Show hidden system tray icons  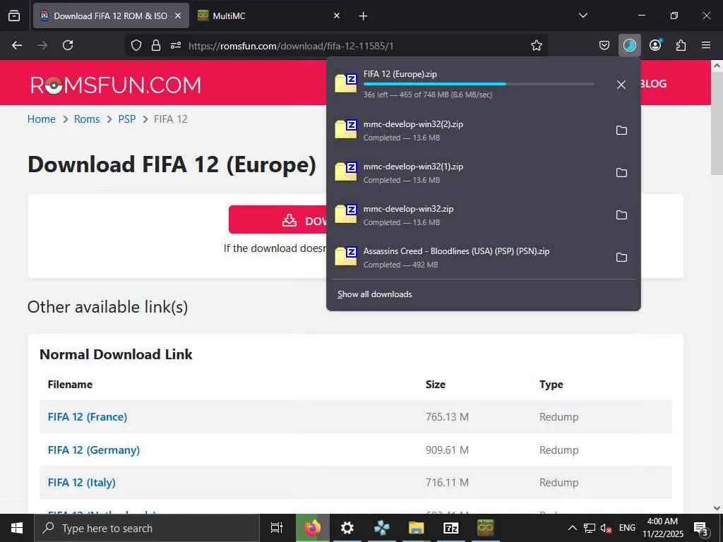(x=572, y=528)
